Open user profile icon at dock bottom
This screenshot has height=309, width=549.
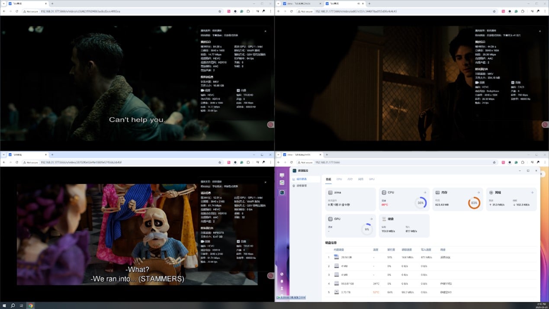(282, 288)
